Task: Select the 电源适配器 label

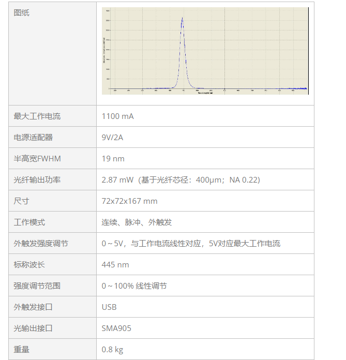Action: (x=33, y=137)
